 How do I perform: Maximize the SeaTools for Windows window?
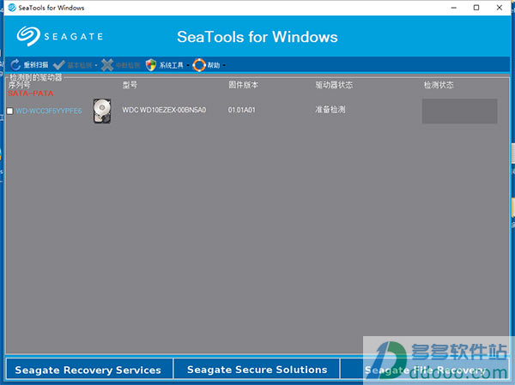(x=476, y=8)
